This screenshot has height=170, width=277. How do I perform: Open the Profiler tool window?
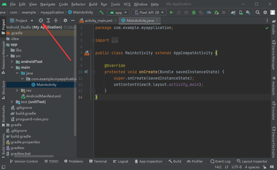click(195, 161)
